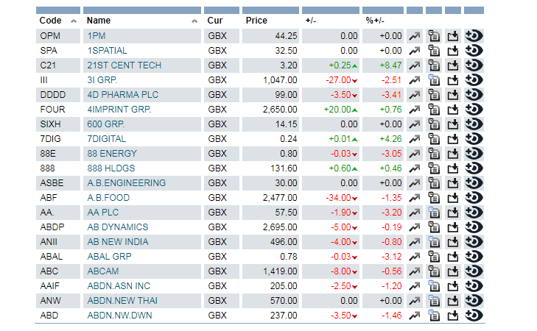The image size is (537, 331).
Task: Click the Cur column header
Action: coord(215,21)
